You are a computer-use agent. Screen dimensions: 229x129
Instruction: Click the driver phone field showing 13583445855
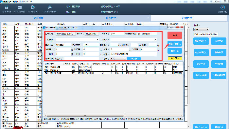coord(147,34)
